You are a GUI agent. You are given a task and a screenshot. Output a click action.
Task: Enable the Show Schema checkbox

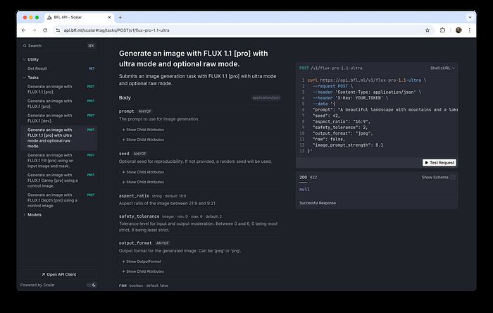452,178
